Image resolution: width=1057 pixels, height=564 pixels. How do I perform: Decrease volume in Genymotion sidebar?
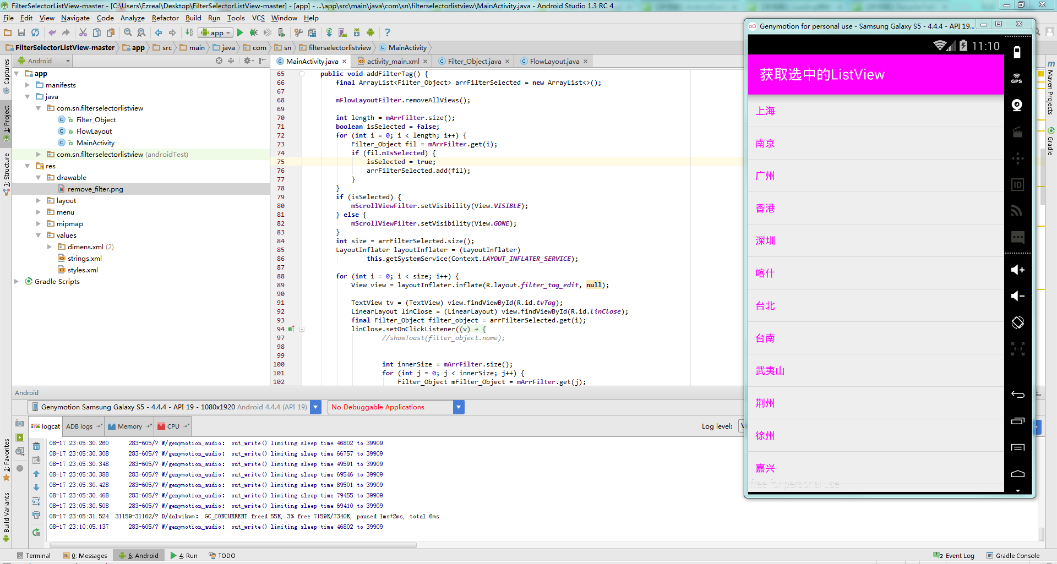tap(1017, 296)
